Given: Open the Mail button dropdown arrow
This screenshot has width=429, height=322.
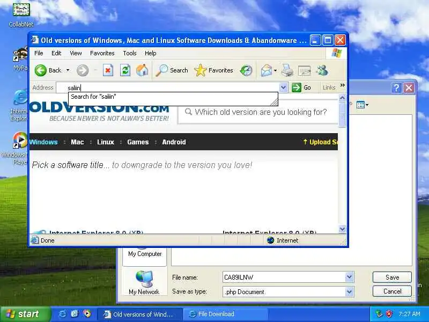Looking at the screenshot, I should coord(276,71).
